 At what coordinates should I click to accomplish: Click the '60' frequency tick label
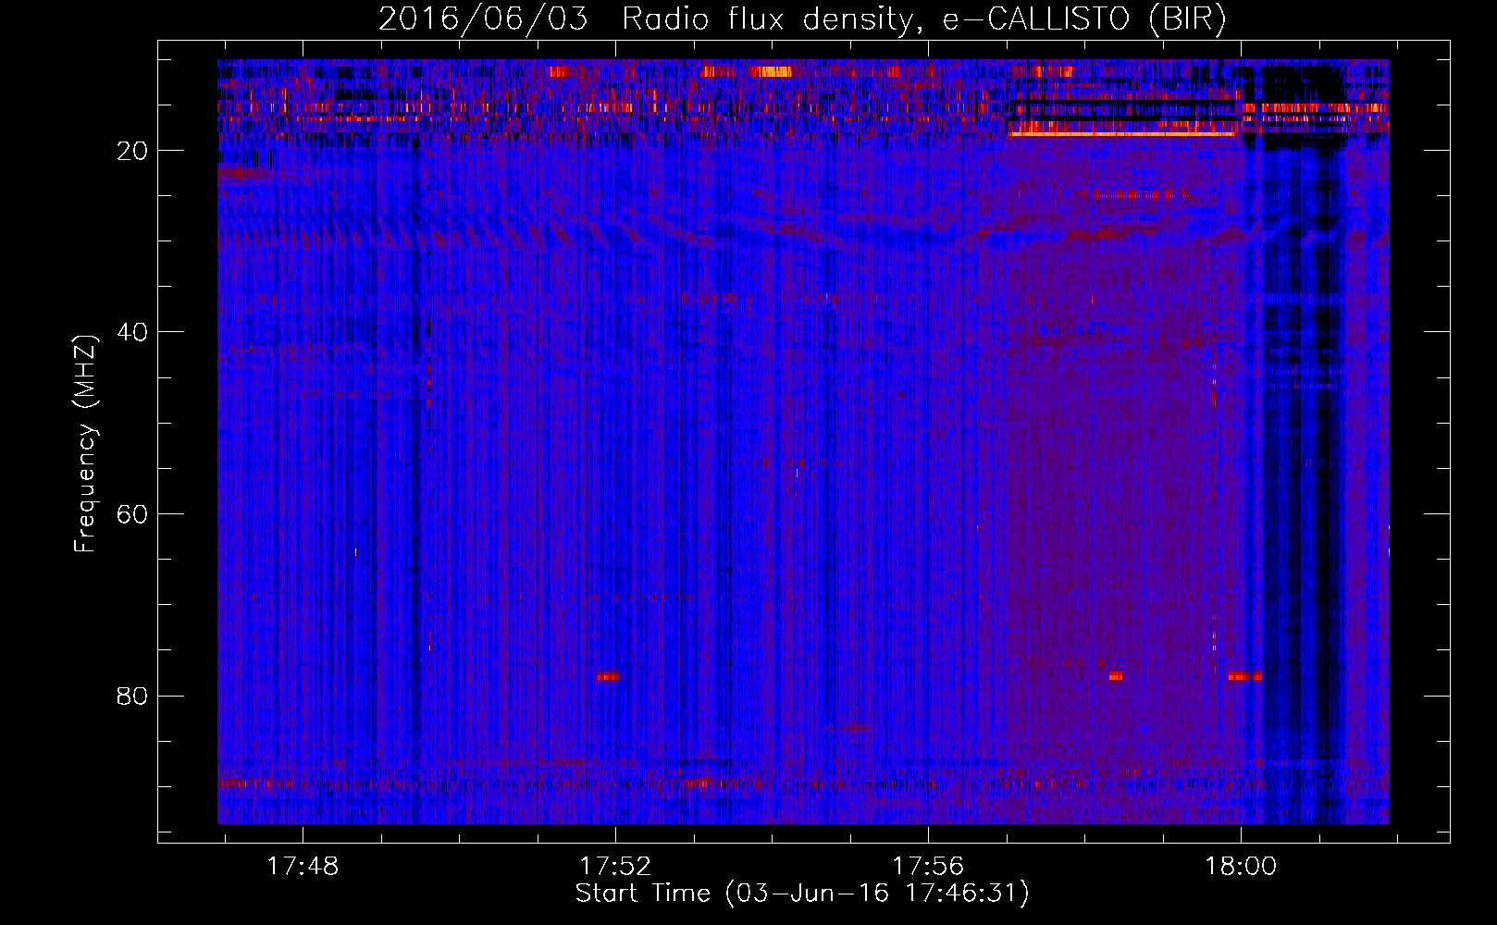(132, 514)
